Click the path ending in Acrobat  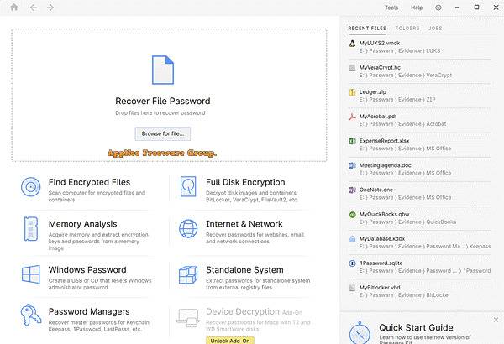pos(402,124)
